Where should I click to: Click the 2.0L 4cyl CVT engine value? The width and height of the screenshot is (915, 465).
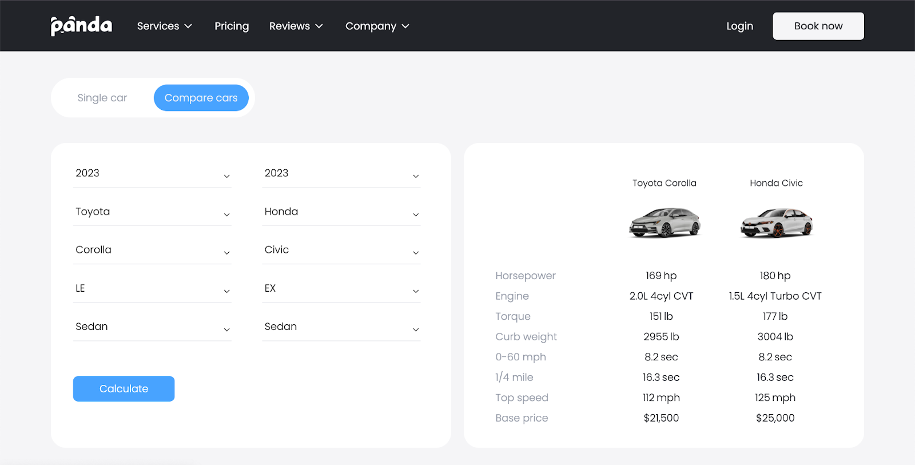pyautogui.click(x=661, y=296)
